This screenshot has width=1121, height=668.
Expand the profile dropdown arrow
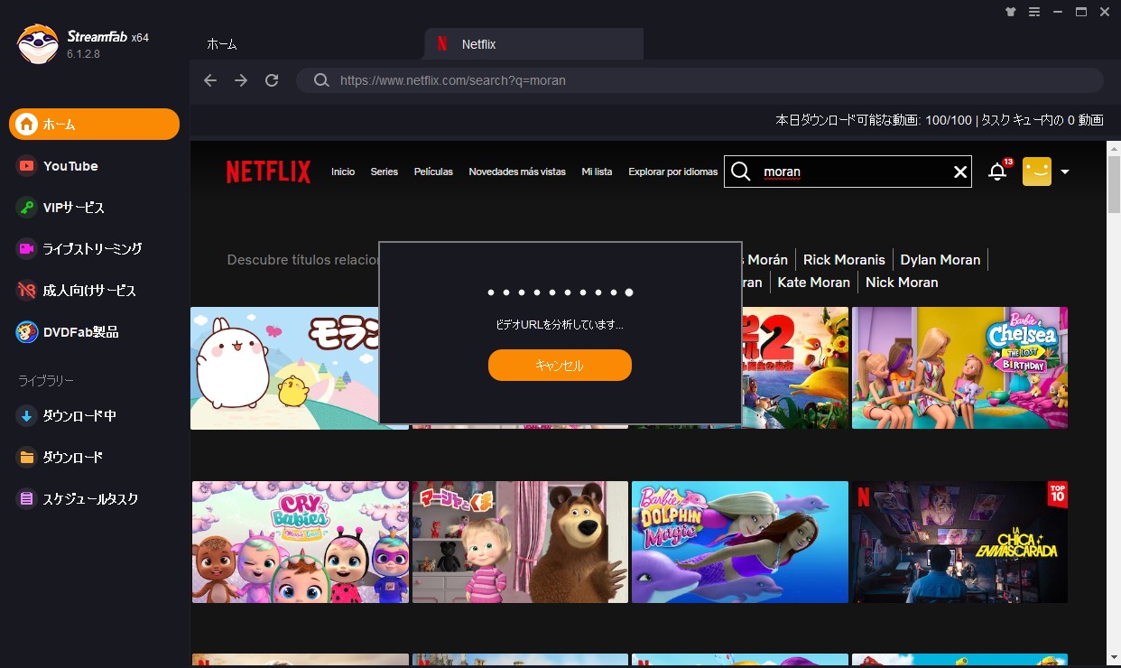click(1065, 172)
